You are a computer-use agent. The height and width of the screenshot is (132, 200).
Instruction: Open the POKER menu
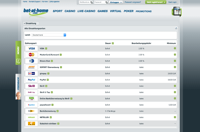pos(128,11)
